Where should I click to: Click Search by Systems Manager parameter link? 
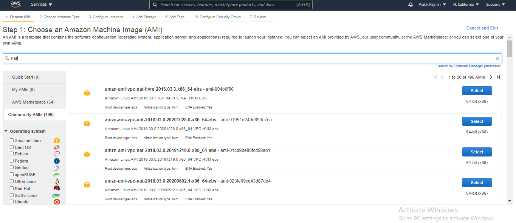tap(468, 66)
